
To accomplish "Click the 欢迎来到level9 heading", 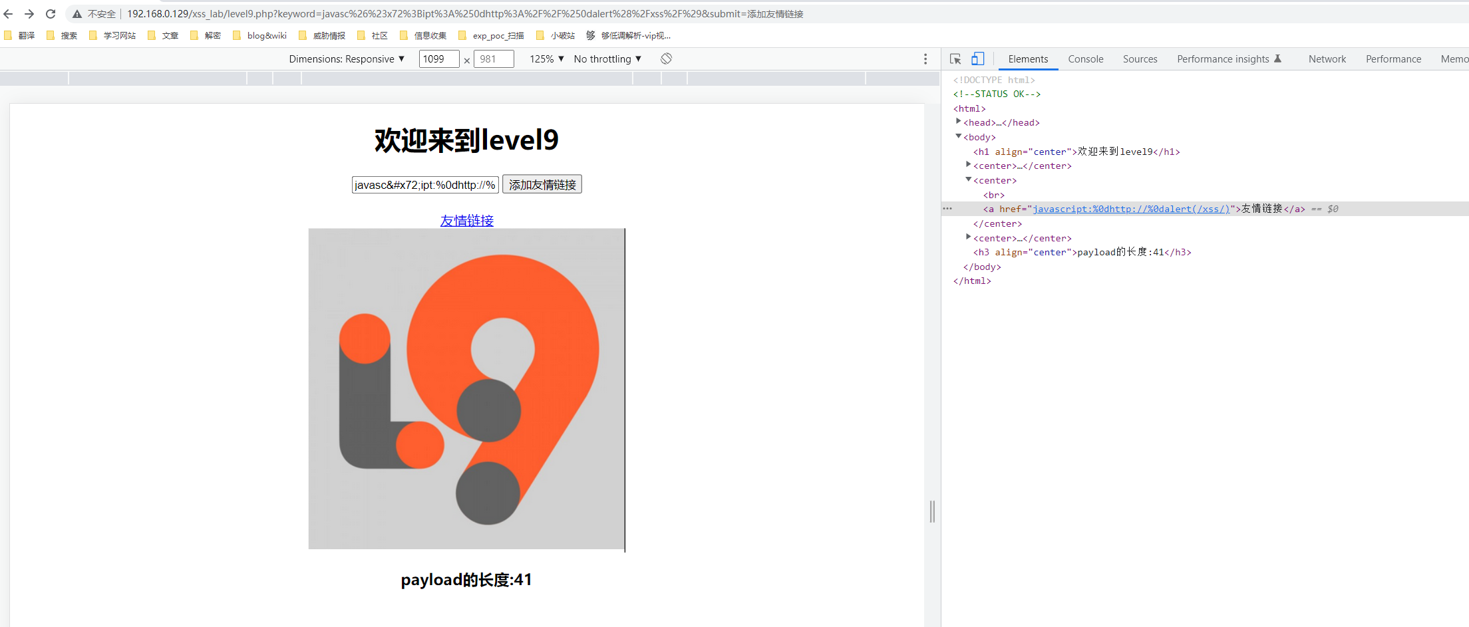I will click(466, 140).
